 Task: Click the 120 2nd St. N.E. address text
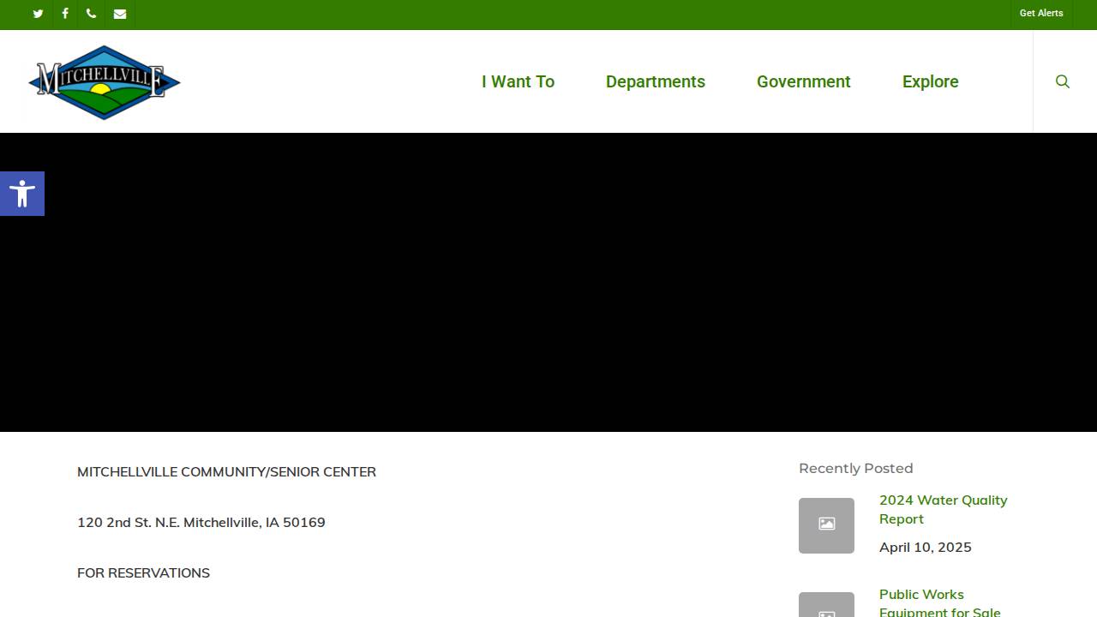coord(201,522)
